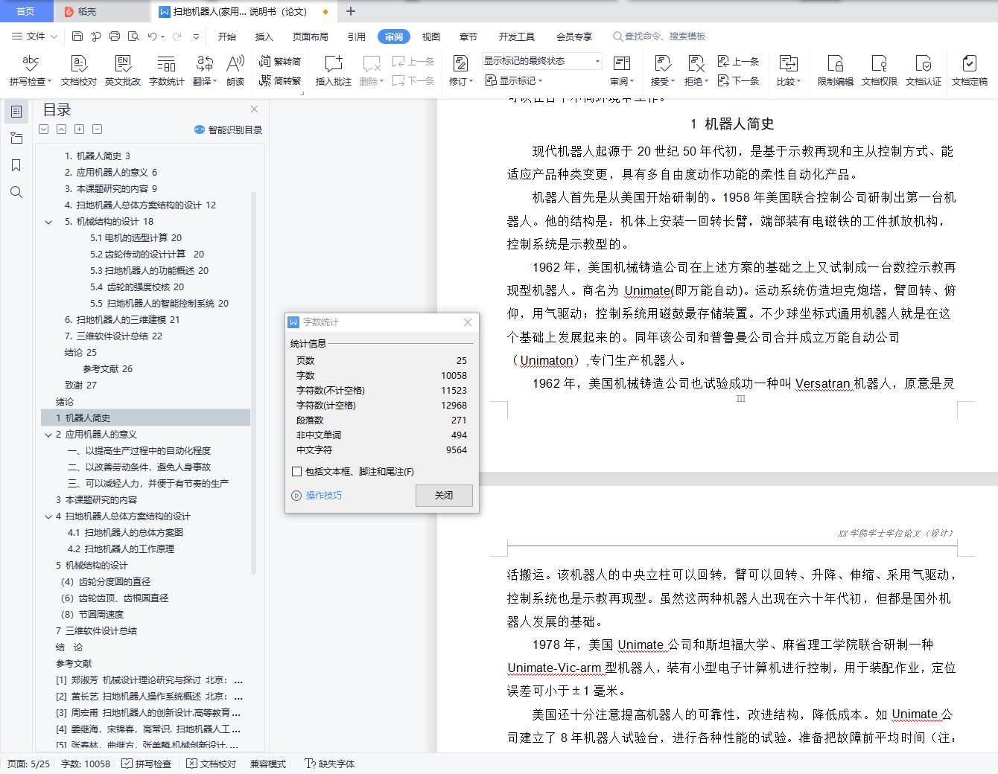Open 限制编辑 restrict editing
Viewport: 998px width, 774px height.
pyautogui.click(x=836, y=71)
